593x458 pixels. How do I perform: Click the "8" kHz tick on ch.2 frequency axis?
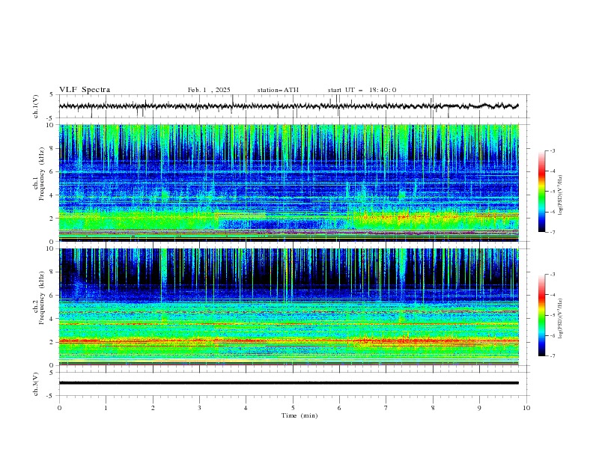52,272
